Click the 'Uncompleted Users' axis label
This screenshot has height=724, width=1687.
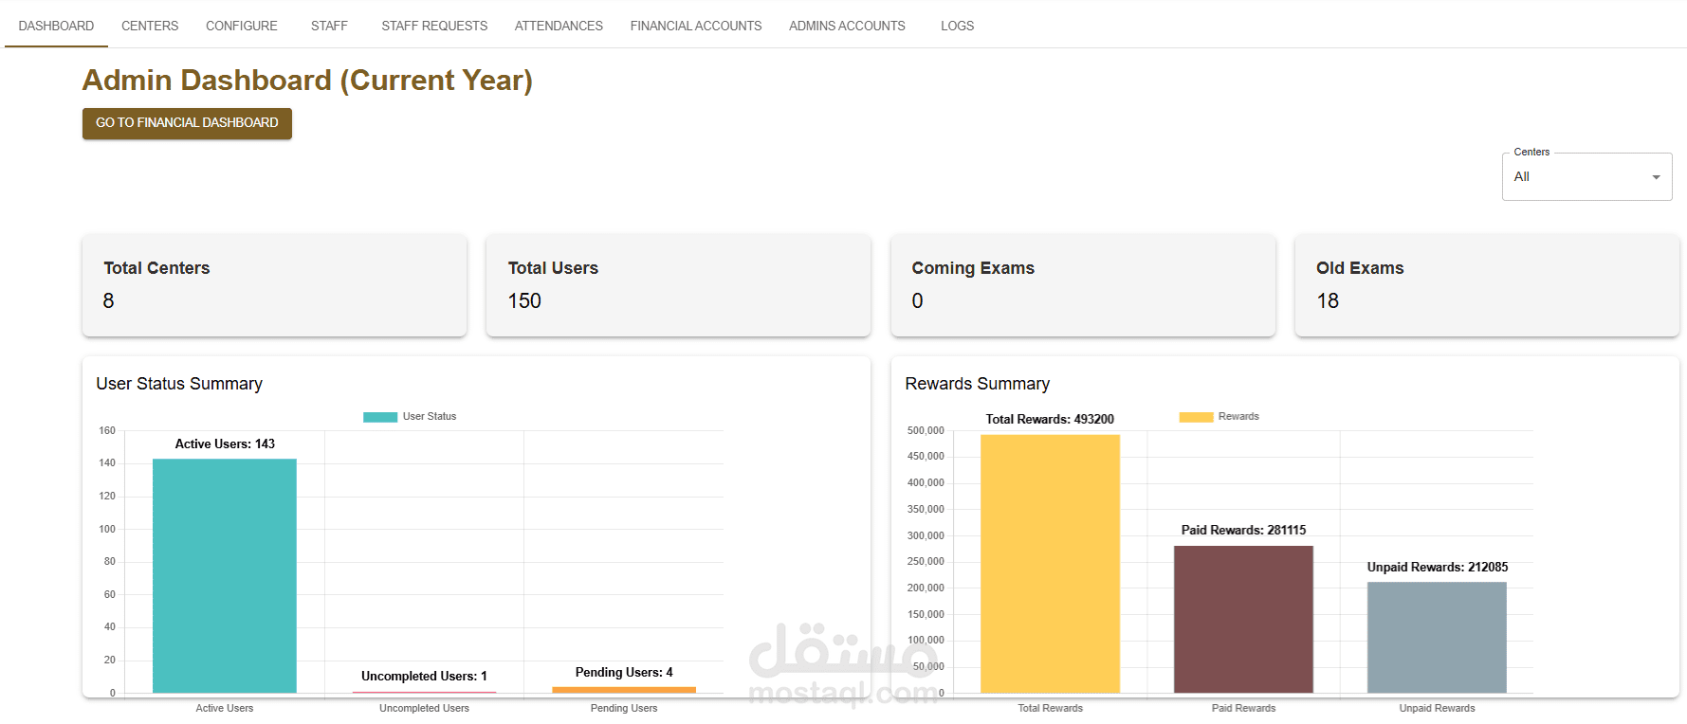[424, 708]
